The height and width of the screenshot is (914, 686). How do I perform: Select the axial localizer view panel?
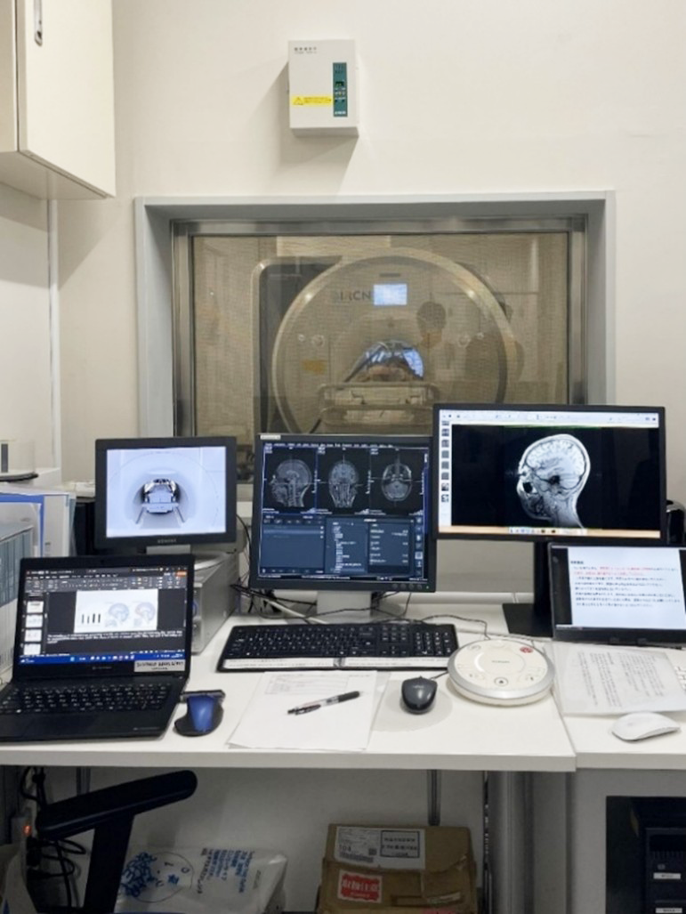pos(395,481)
